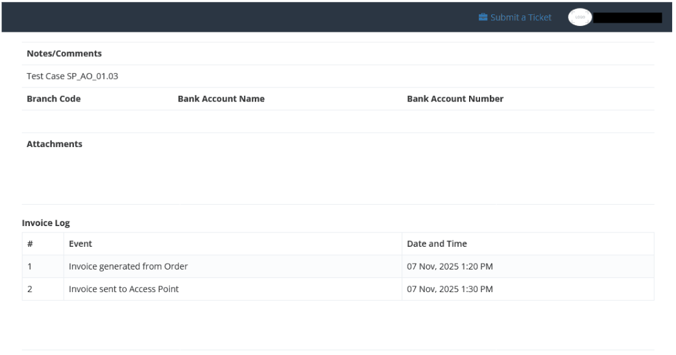Click the Bank Account Number label
The image size is (676, 355).
pyautogui.click(x=455, y=99)
